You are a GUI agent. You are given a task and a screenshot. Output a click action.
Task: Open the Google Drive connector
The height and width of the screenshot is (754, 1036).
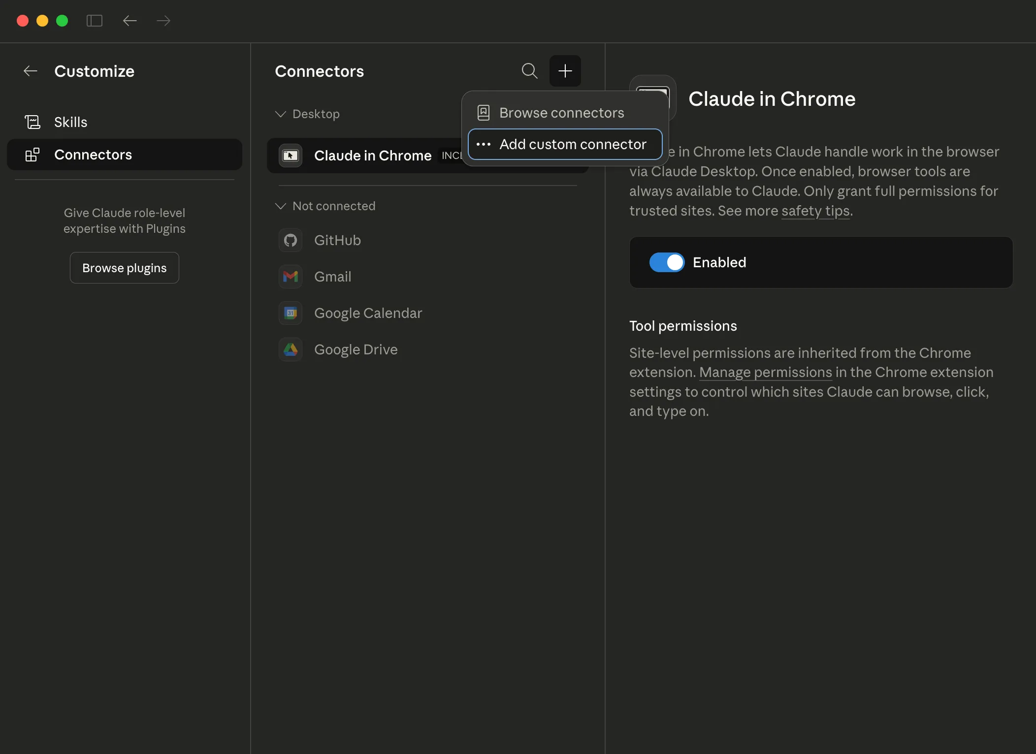[x=356, y=349]
